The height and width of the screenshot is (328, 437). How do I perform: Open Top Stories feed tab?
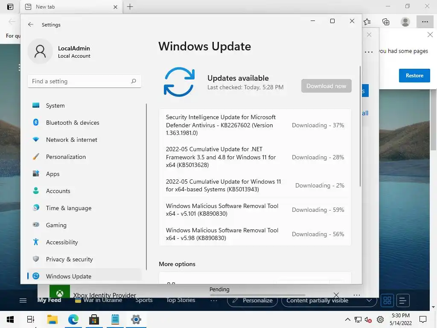point(181,300)
